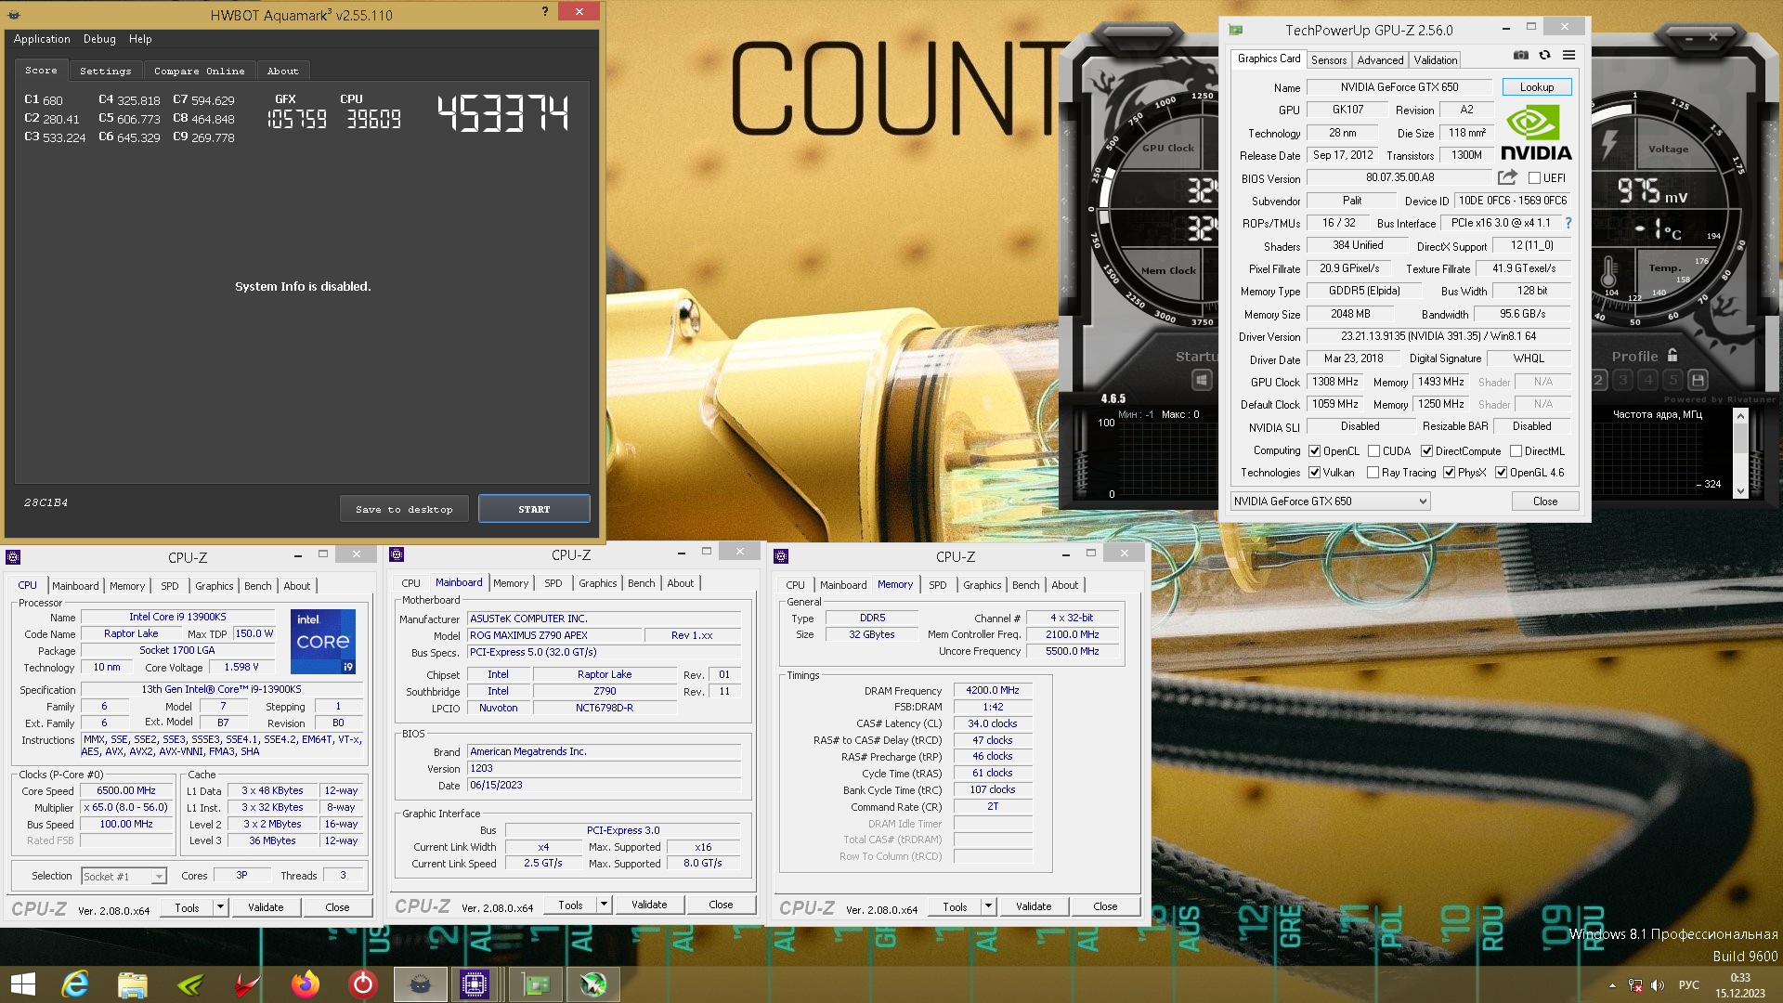
Task: Open Tools dropdown arrow in Memory window
Action: click(x=988, y=906)
